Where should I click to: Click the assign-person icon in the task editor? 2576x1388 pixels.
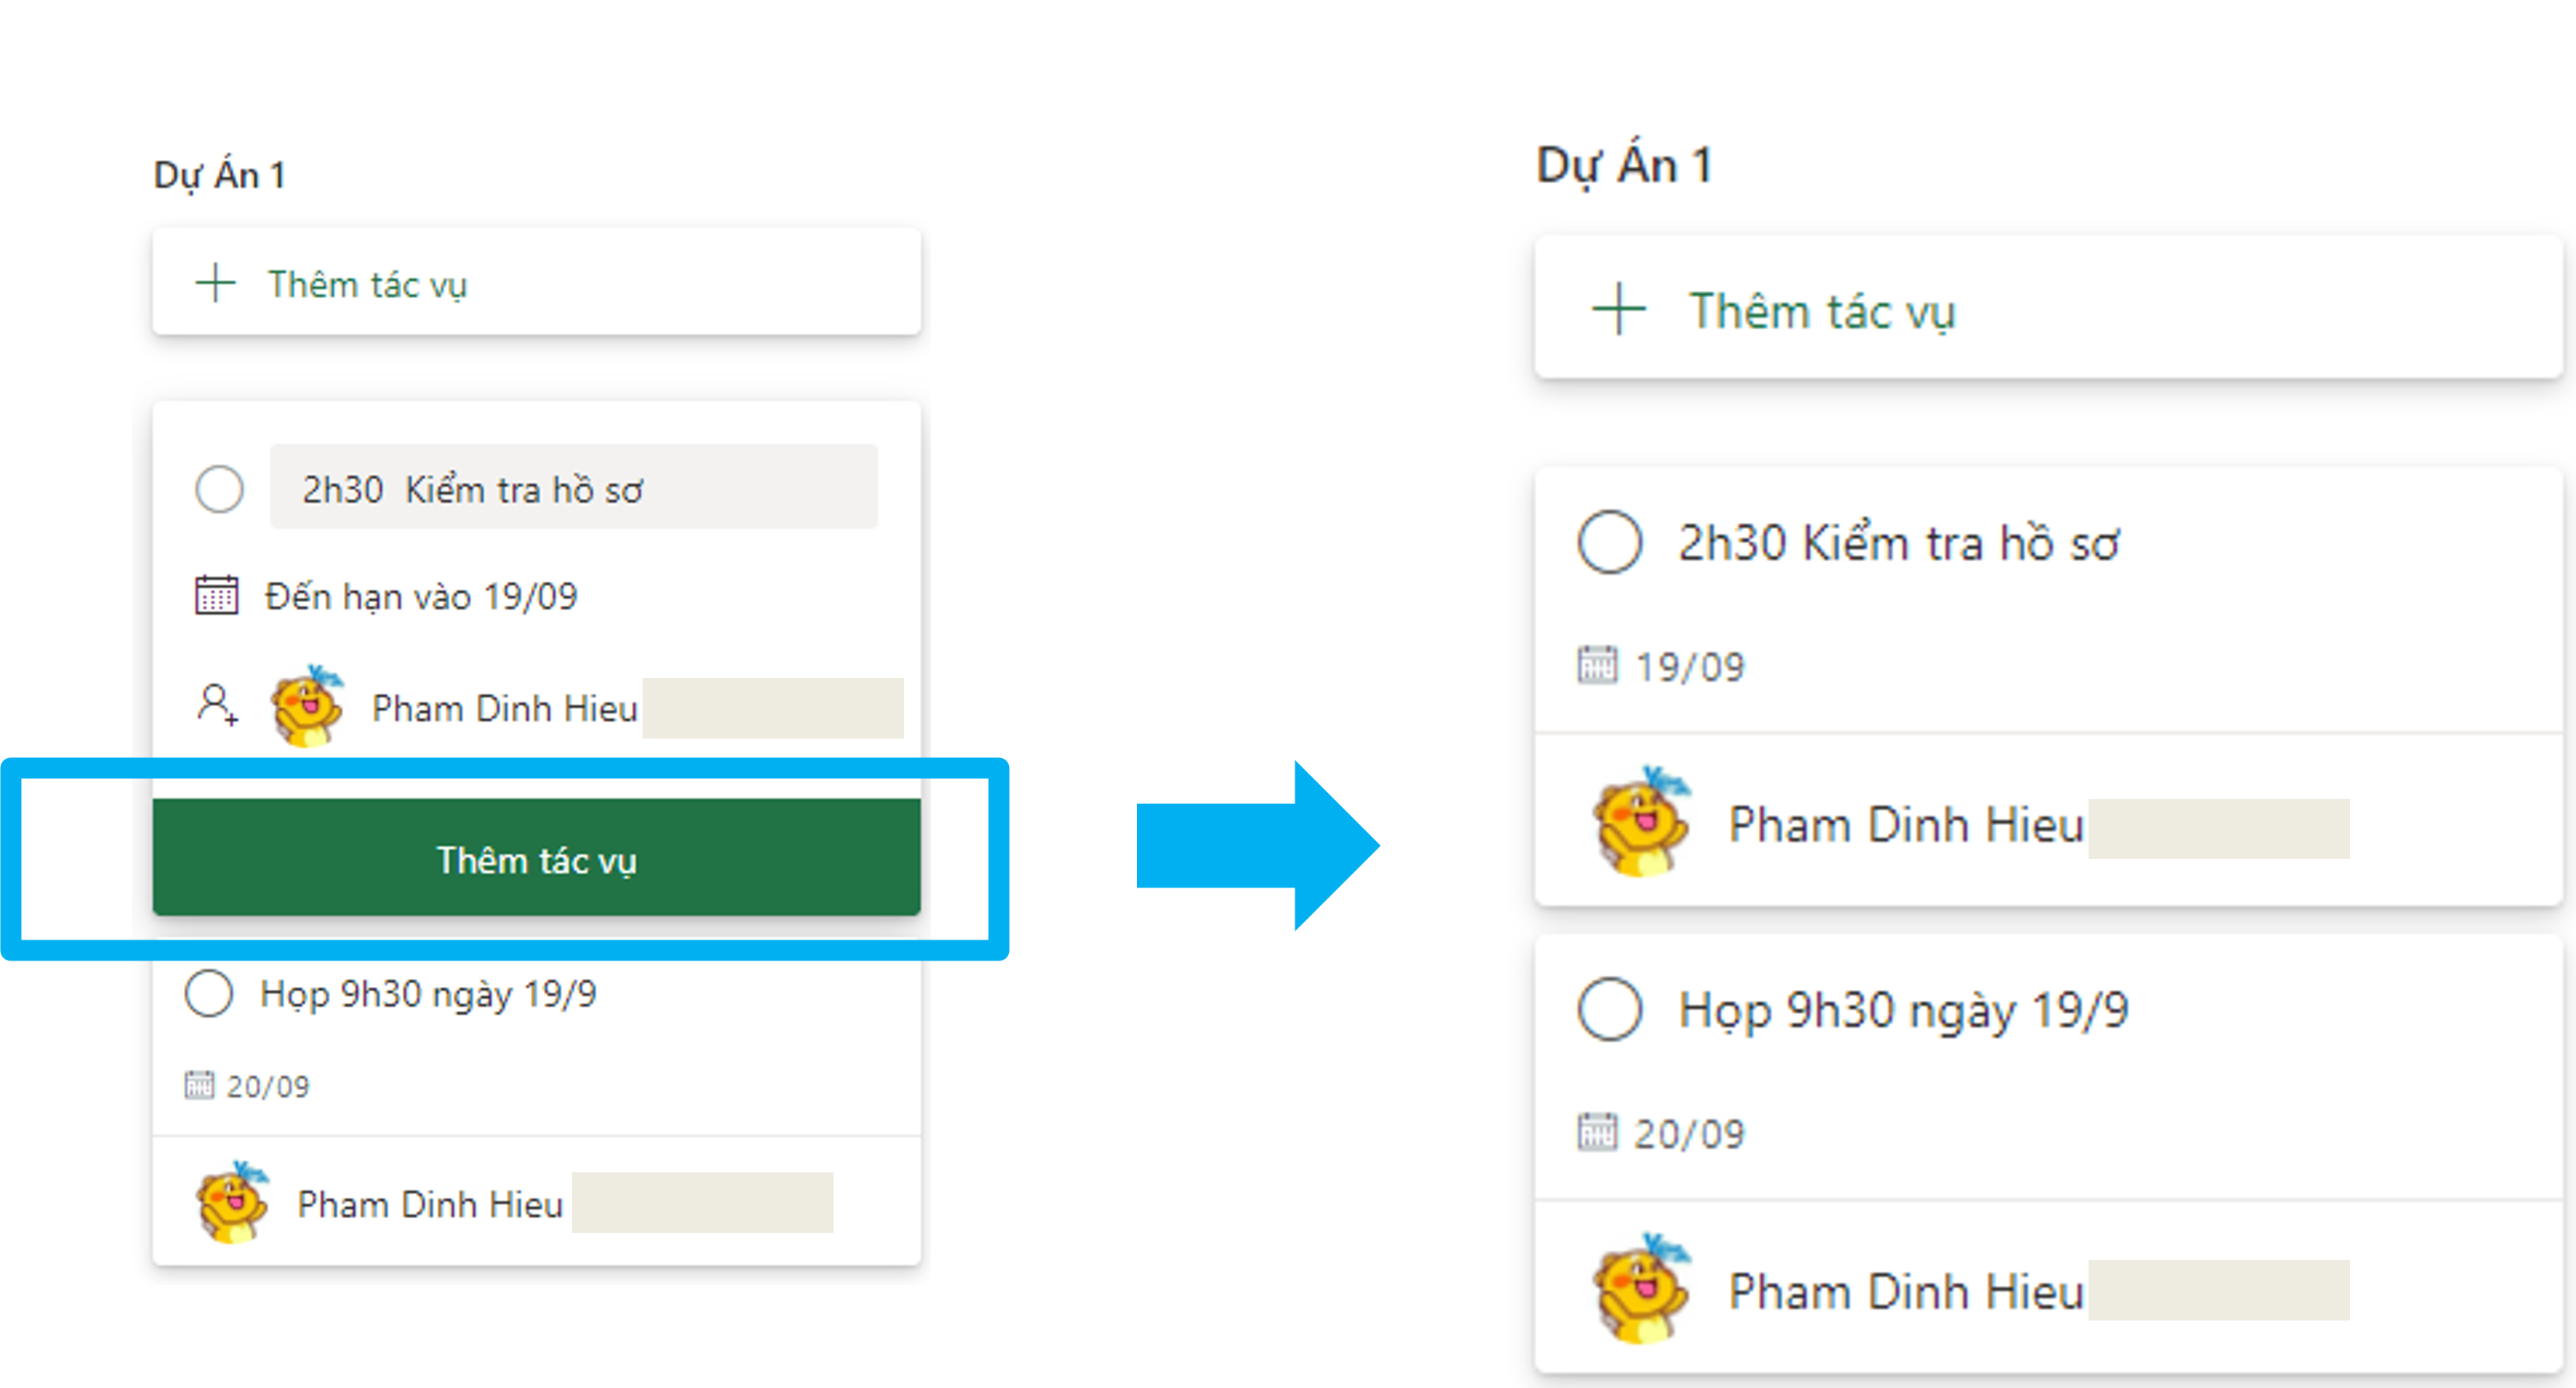pos(216,704)
